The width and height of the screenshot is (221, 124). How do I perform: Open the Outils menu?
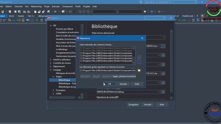[78, 7]
